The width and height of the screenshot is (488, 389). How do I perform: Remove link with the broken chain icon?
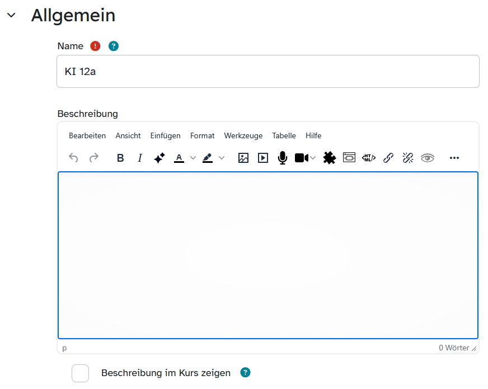(x=408, y=158)
